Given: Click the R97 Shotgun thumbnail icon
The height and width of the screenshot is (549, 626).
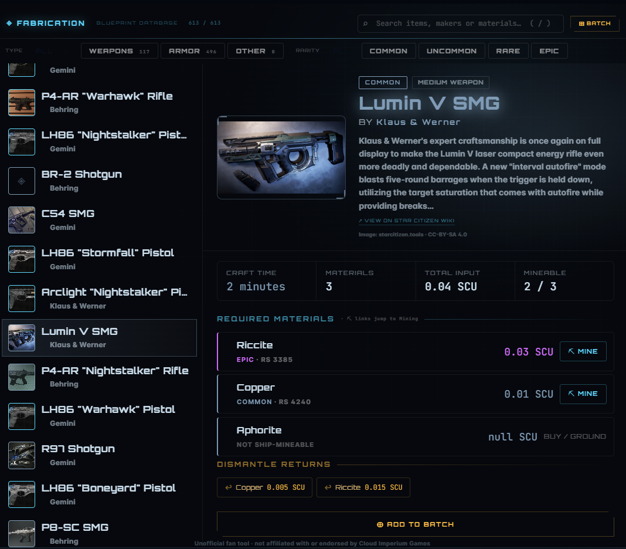Looking at the screenshot, I should coord(22,455).
